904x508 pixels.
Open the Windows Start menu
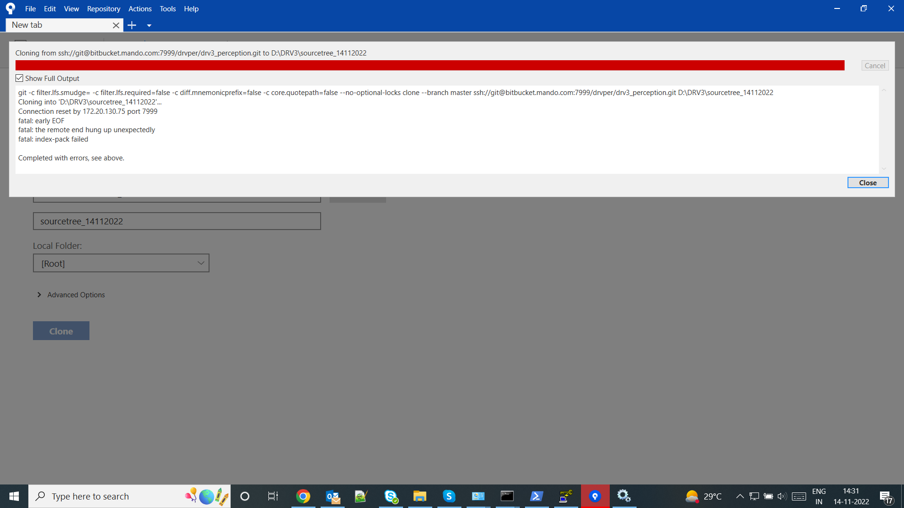[x=14, y=496]
